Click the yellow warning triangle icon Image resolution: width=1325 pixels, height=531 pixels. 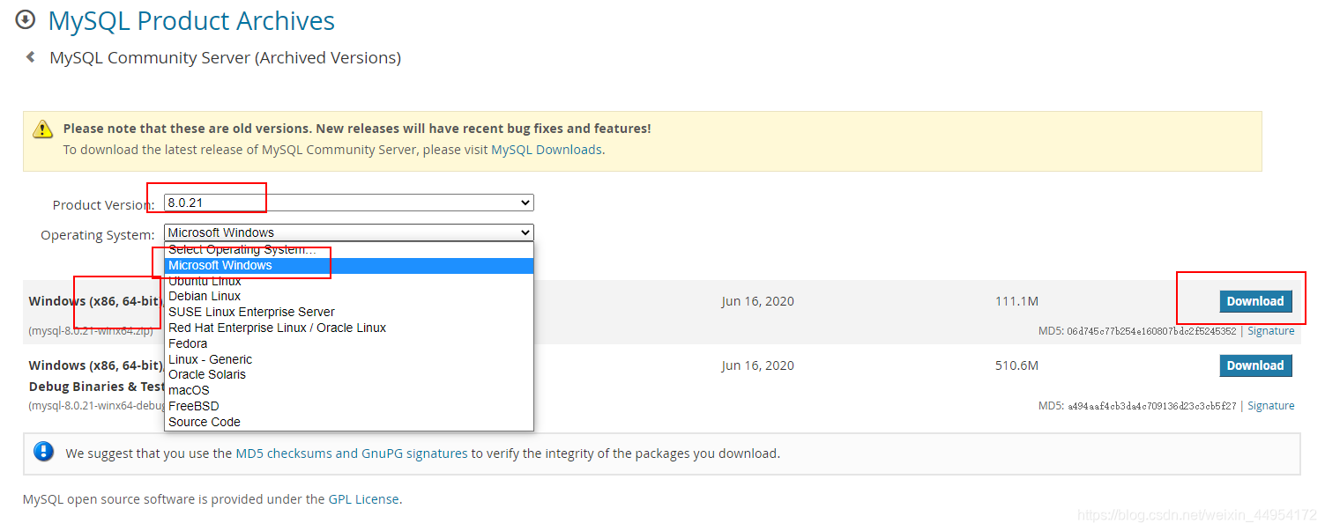(x=43, y=129)
